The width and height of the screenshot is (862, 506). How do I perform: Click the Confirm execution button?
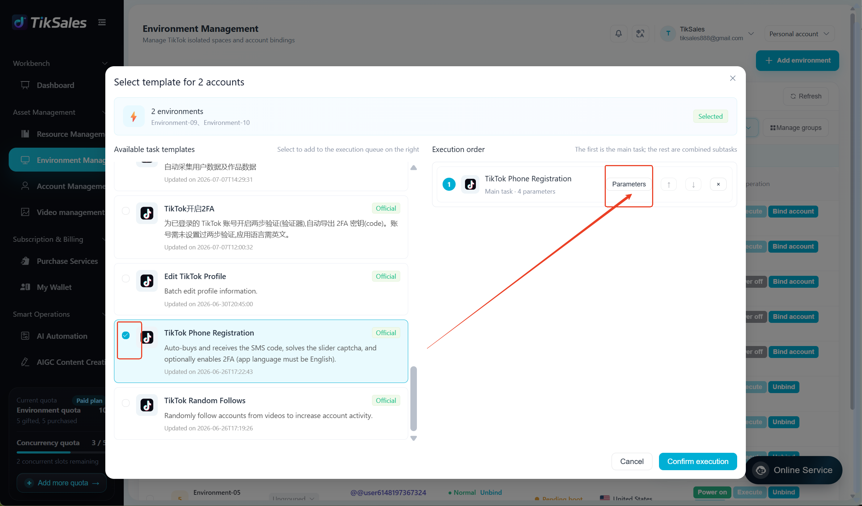pos(698,461)
